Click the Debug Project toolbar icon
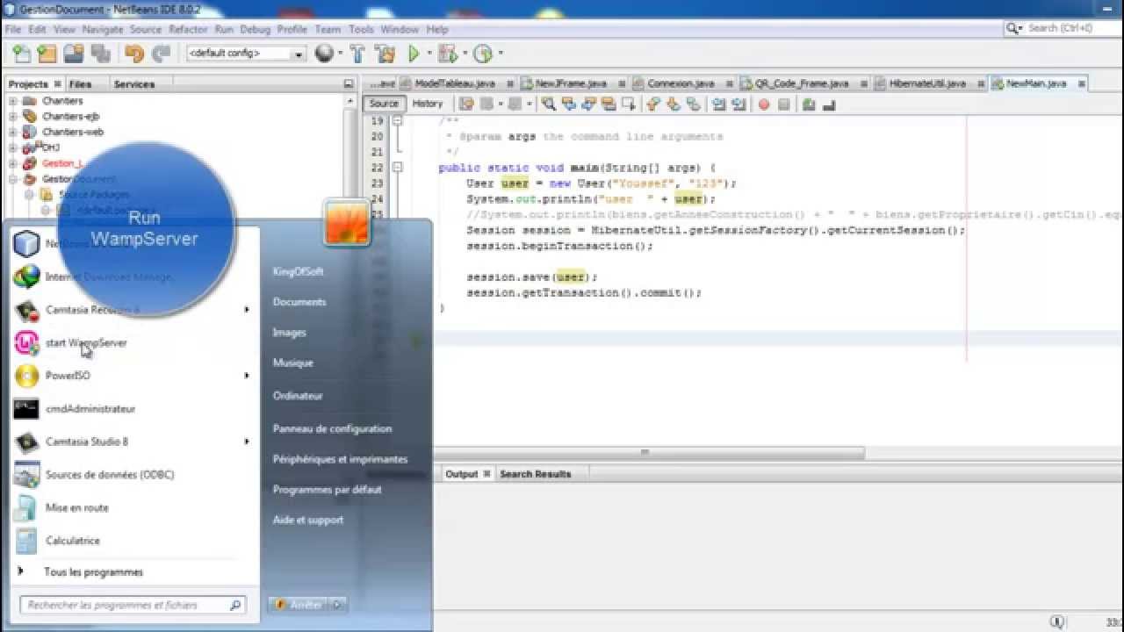The image size is (1124, 632). 447,54
